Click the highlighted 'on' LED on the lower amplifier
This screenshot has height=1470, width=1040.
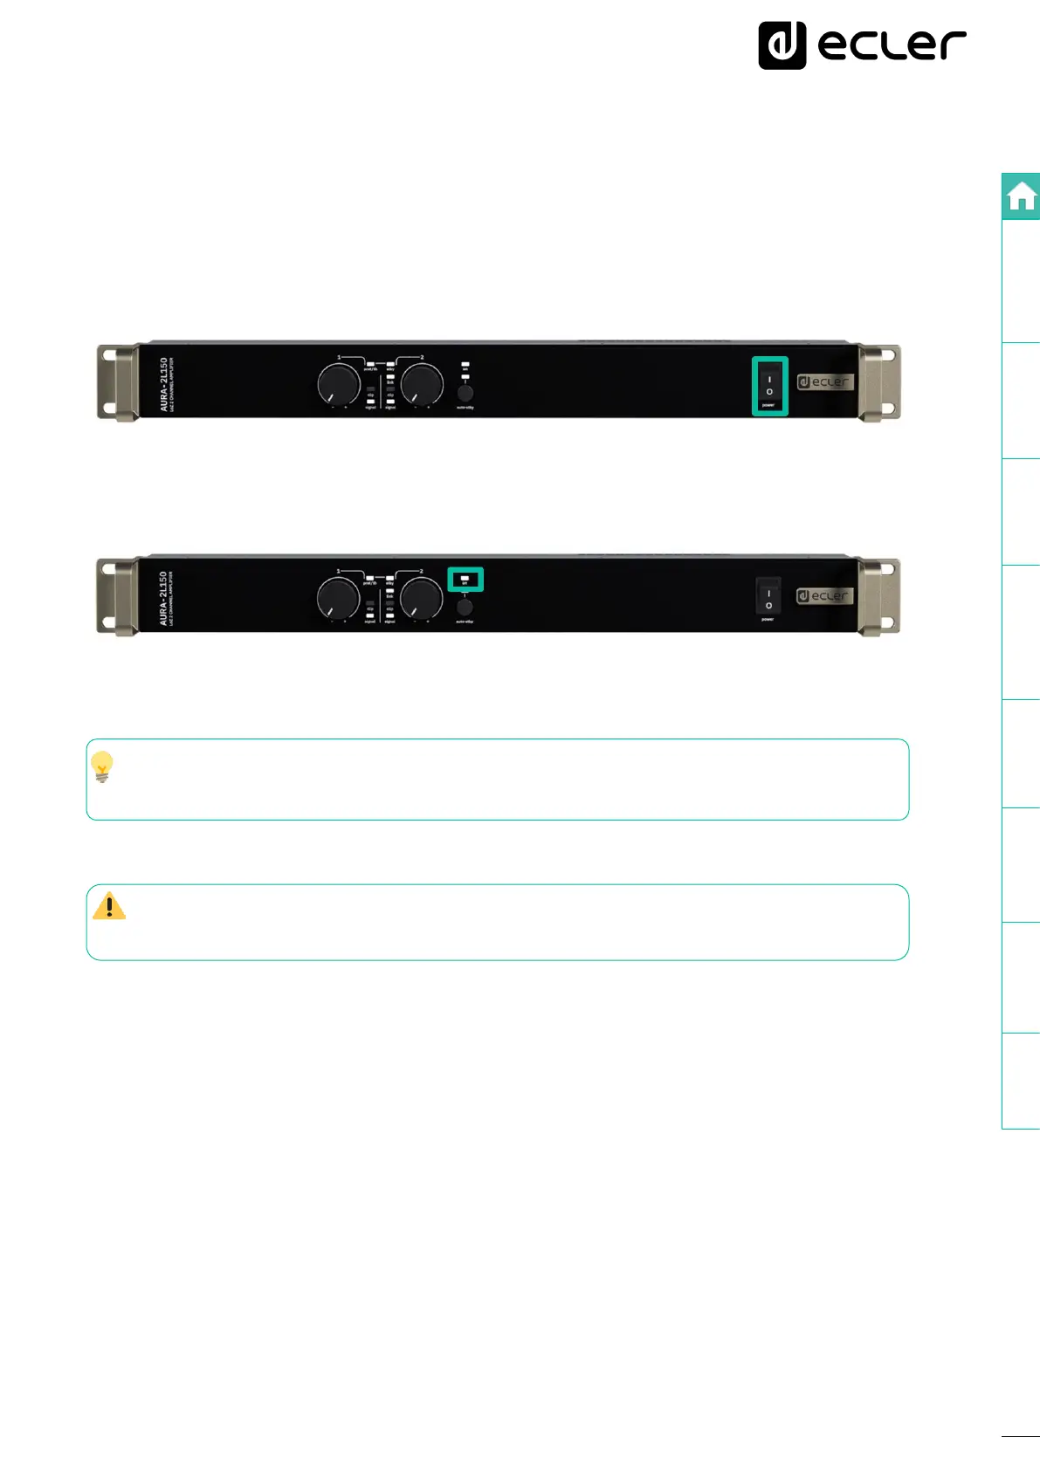(x=465, y=580)
